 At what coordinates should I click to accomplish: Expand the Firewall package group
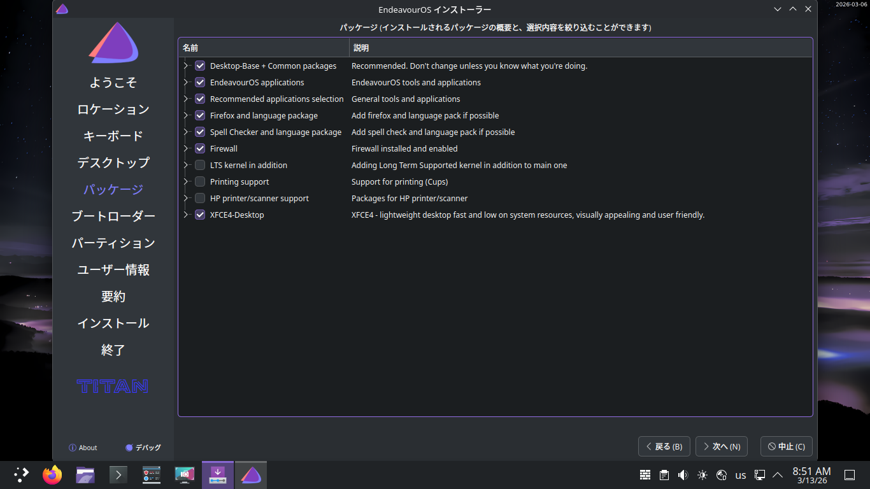pyautogui.click(x=186, y=148)
